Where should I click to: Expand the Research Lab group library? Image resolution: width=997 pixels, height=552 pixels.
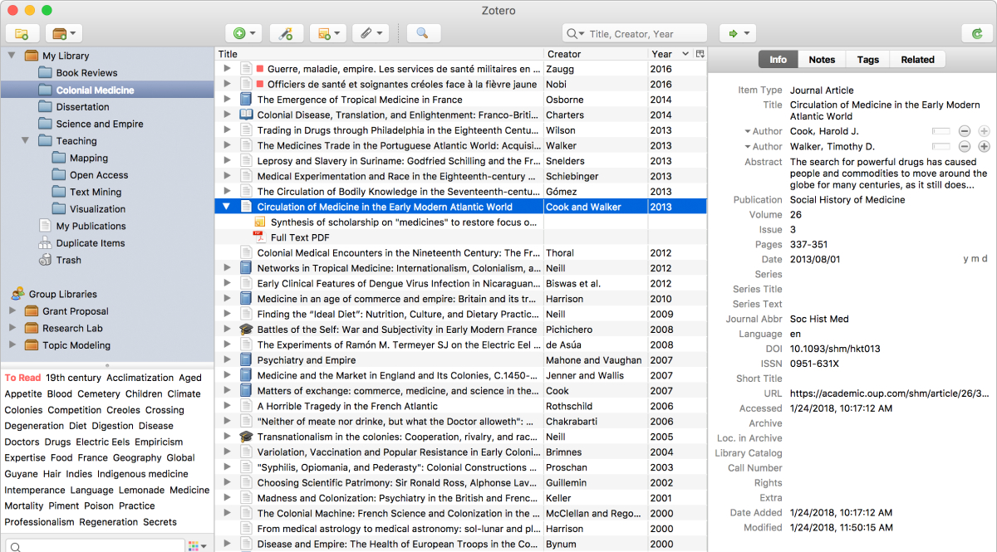coord(12,328)
